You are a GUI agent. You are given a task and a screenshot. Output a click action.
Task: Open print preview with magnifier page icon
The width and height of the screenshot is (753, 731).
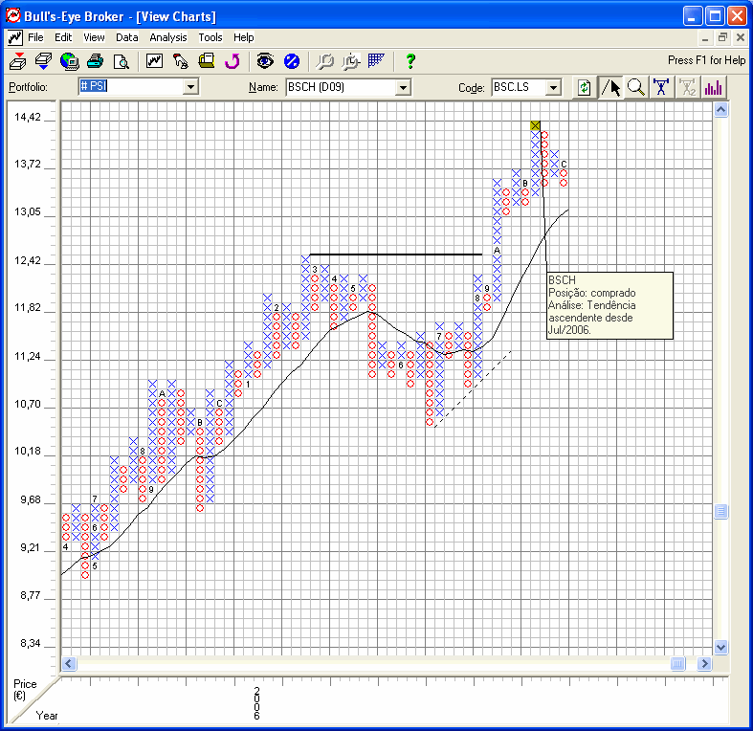121,61
